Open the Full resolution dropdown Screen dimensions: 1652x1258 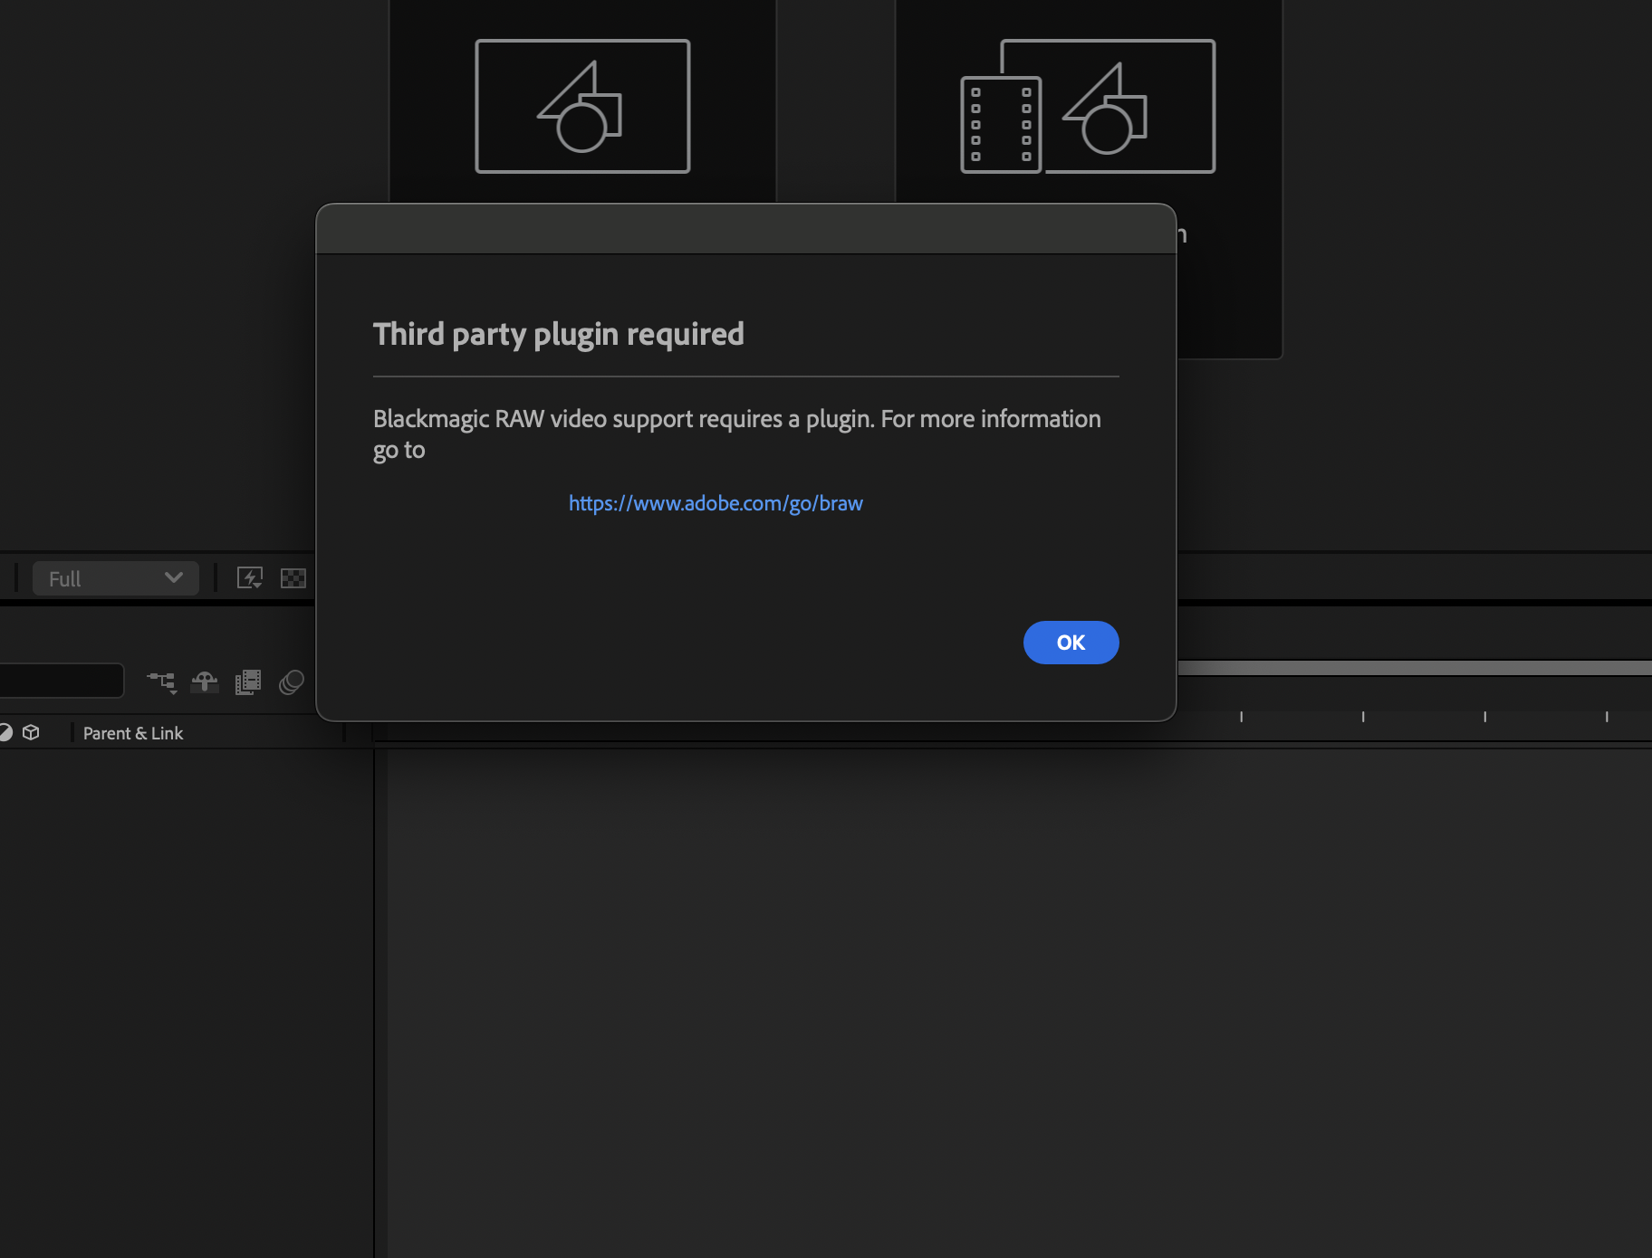(x=115, y=577)
